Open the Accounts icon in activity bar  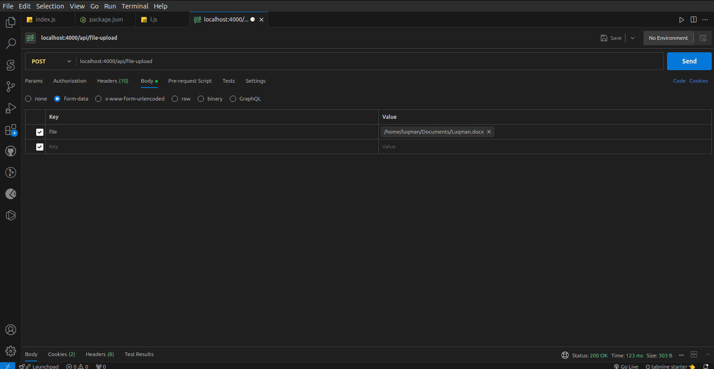point(11,330)
